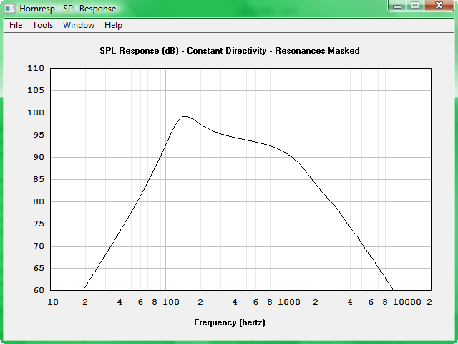The width and height of the screenshot is (458, 344).
Task: Open the Help menu
Action: pos(113,25)
